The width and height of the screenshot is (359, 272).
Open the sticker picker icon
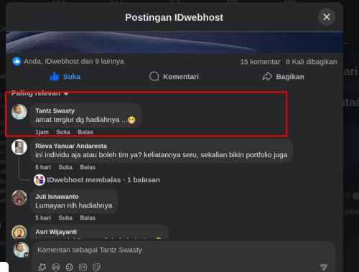96,267
